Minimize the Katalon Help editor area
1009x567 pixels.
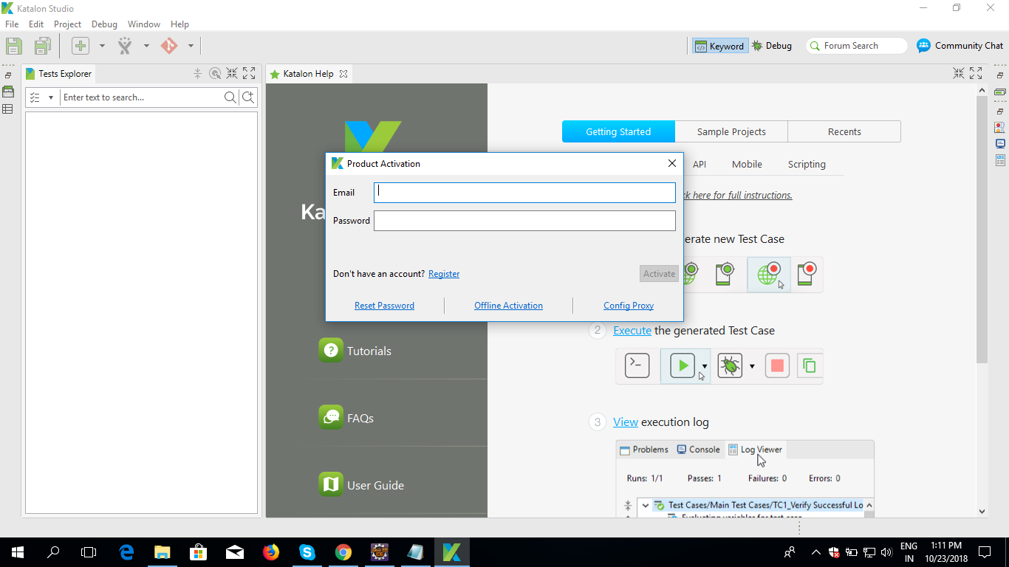pyautogui.click(x=958, y=74)
